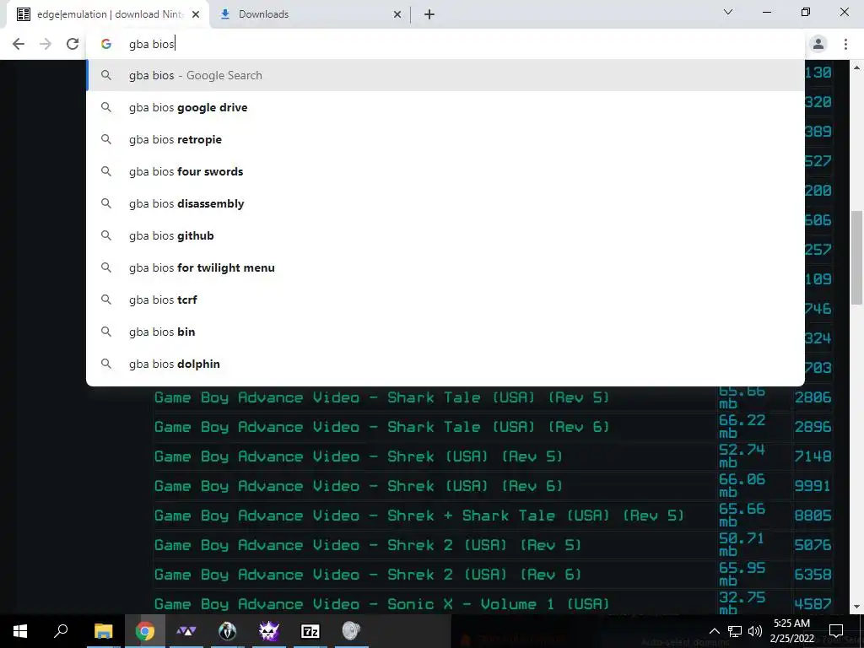The width and height of the screenshot is (864, 648).
Task: Click the round emblem taskbar icon
Action: tap(228, 631)
